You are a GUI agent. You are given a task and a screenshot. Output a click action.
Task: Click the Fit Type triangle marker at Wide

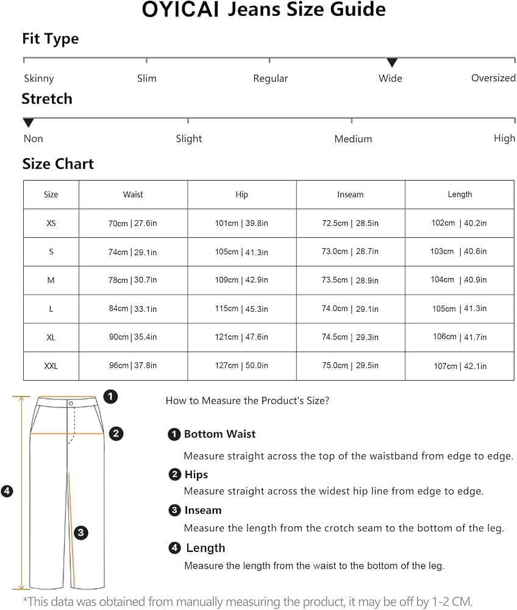click(x=392, y=62)
